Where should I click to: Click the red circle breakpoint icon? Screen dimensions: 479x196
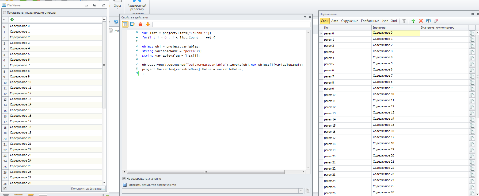[140, 24]
